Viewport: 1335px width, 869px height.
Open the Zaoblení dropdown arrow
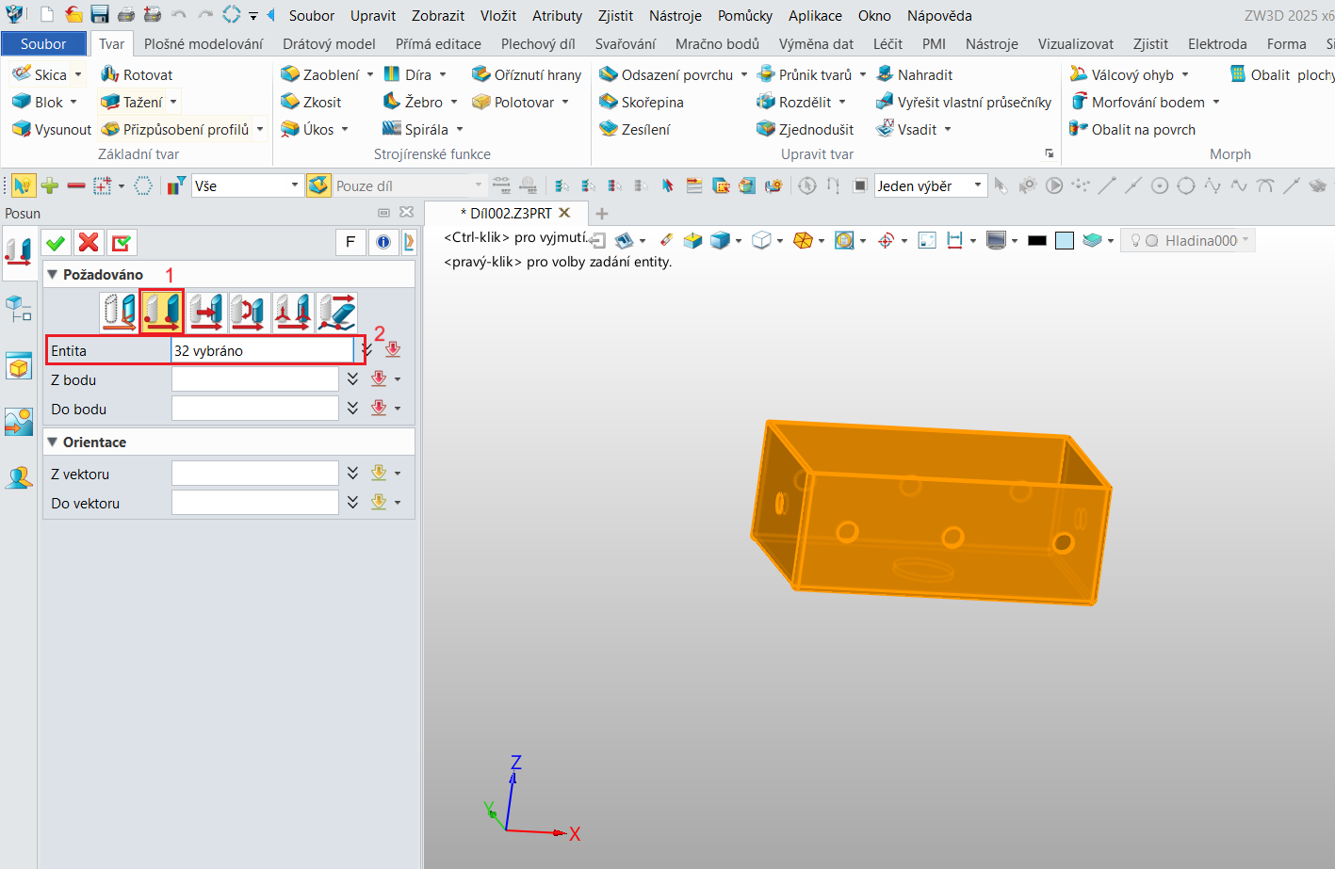[370, 74]
